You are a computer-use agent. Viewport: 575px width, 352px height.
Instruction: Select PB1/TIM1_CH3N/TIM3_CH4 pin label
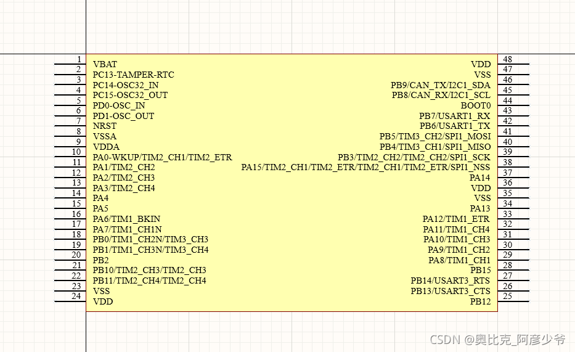point(151,250)
